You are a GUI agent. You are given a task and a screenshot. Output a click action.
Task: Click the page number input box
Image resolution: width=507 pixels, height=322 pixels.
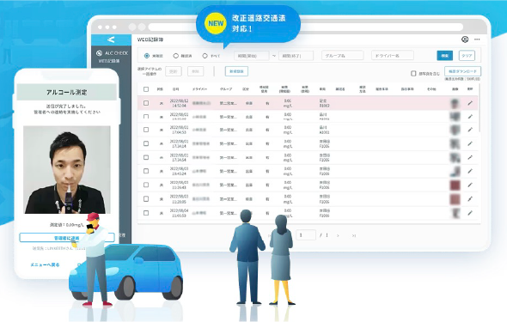coord(306,235)
